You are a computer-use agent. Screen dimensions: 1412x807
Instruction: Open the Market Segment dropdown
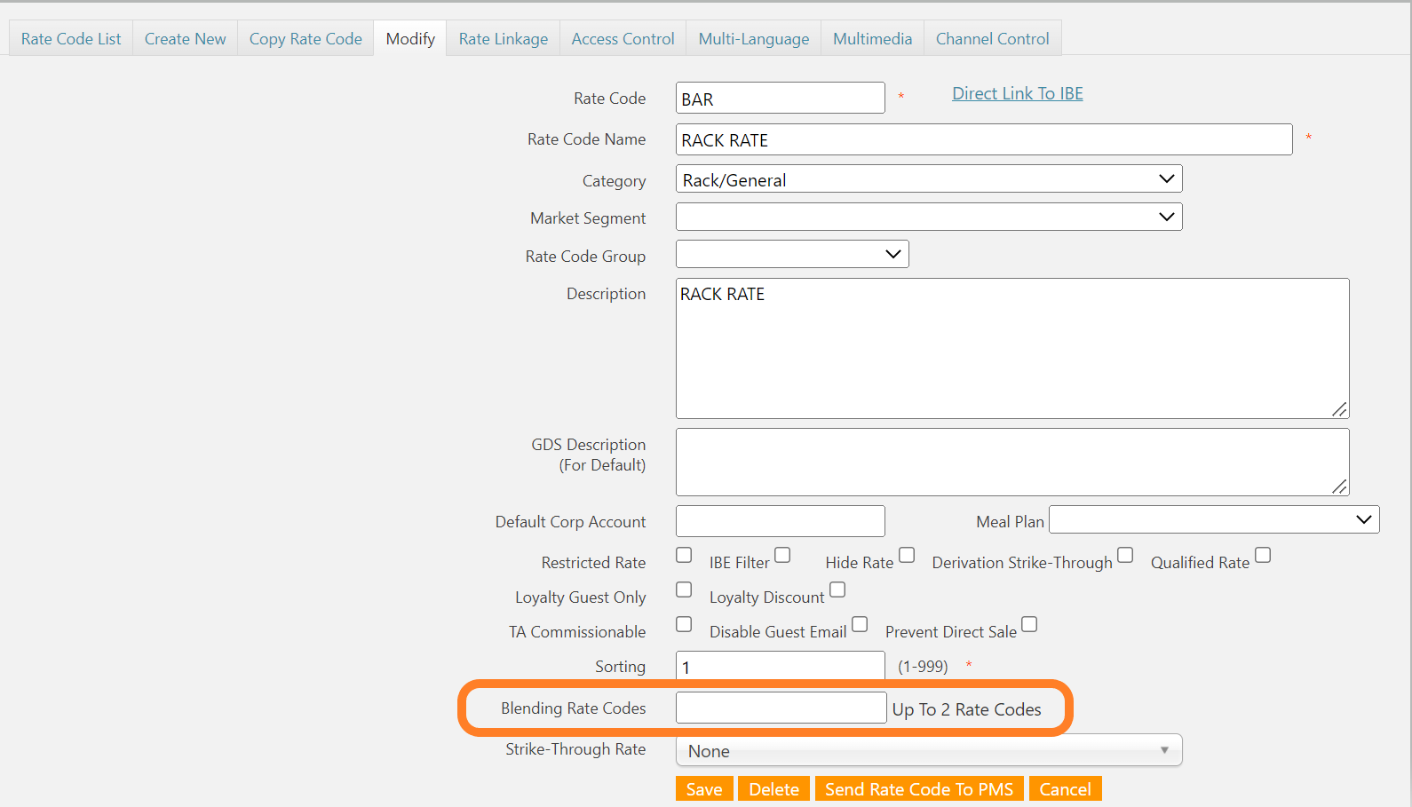tap(929, 217)
